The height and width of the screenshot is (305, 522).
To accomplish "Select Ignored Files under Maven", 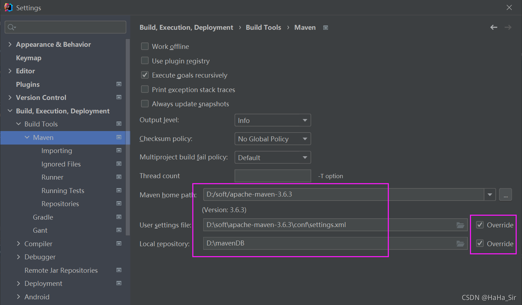I will pos(61,164).
